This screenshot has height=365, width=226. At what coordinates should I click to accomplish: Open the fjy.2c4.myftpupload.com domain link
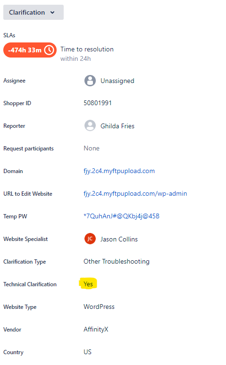tap(119, 171)
